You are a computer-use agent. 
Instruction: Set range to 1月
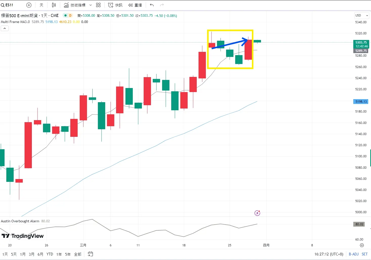click(x=23, y=254)
